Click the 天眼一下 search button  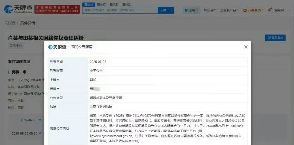166,10
